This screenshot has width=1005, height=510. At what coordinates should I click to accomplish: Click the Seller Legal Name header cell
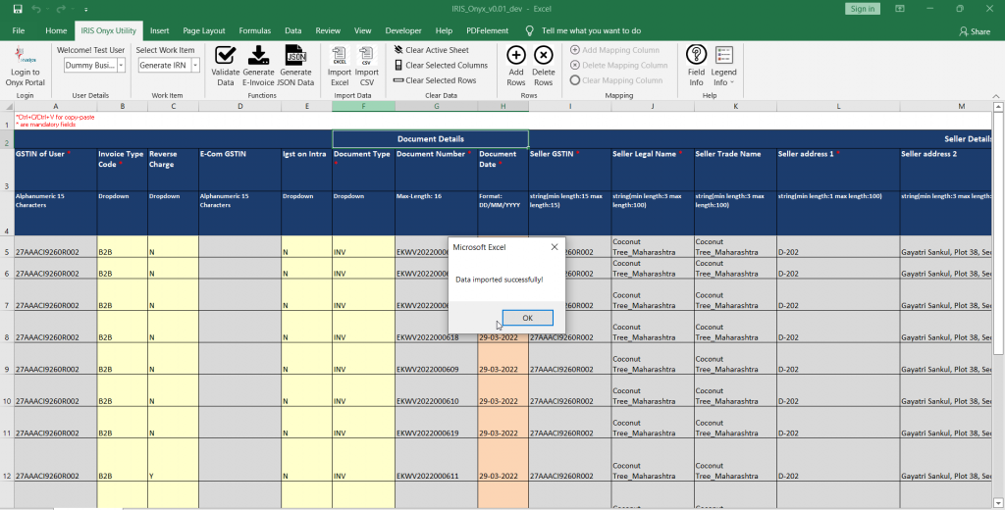pyautogui.click(x=653, y=170)
